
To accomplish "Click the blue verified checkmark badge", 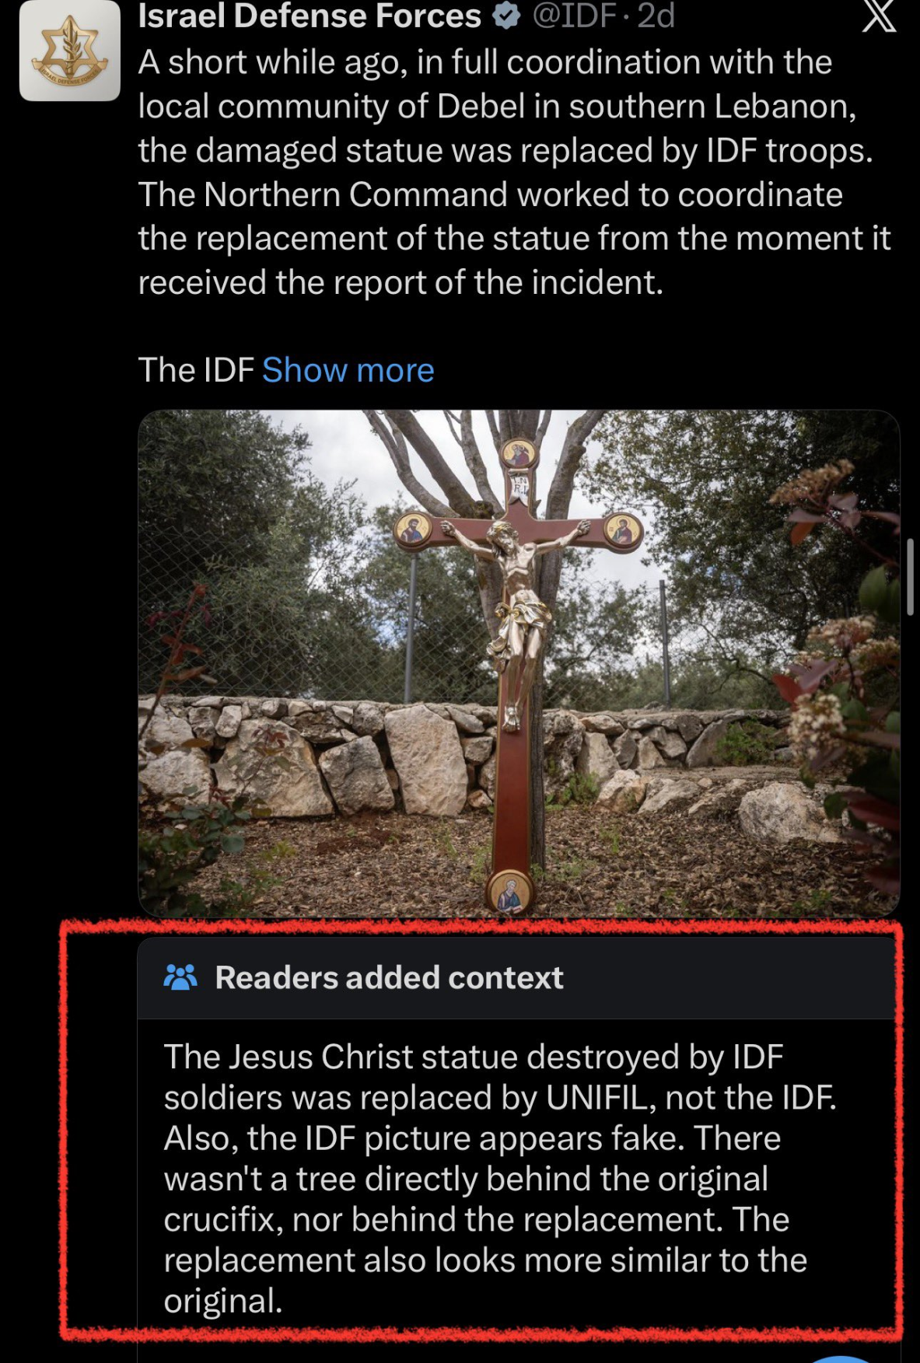I will tap(506, 16).
